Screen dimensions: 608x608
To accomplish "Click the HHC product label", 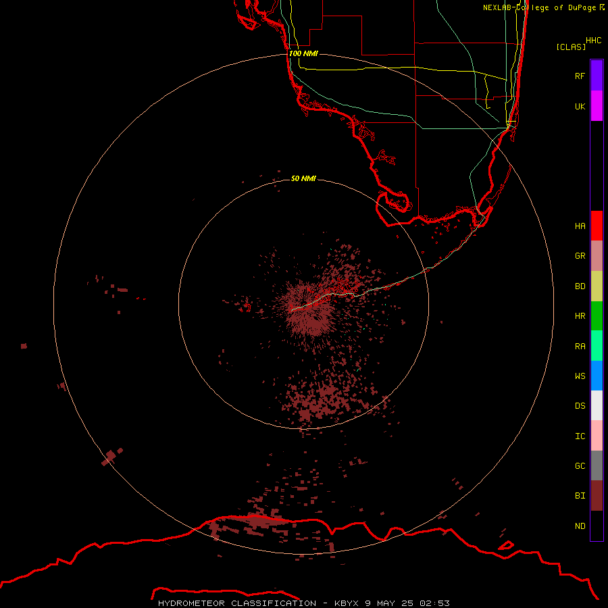I will 593,41.
